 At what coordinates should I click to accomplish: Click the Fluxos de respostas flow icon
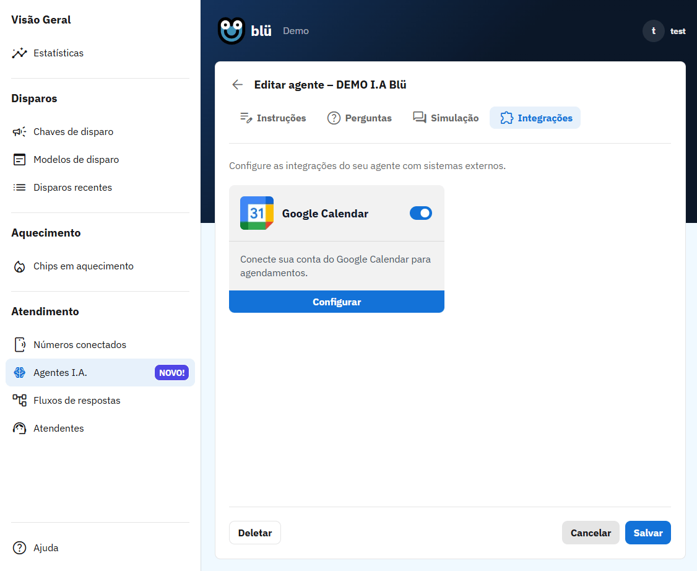click(x=20, y=400)
